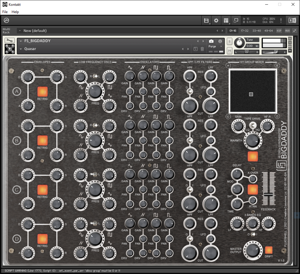The width and height of the screenshot is (300, 274).
Task: Click the pan slider under Tune
Action: point(247,52)
